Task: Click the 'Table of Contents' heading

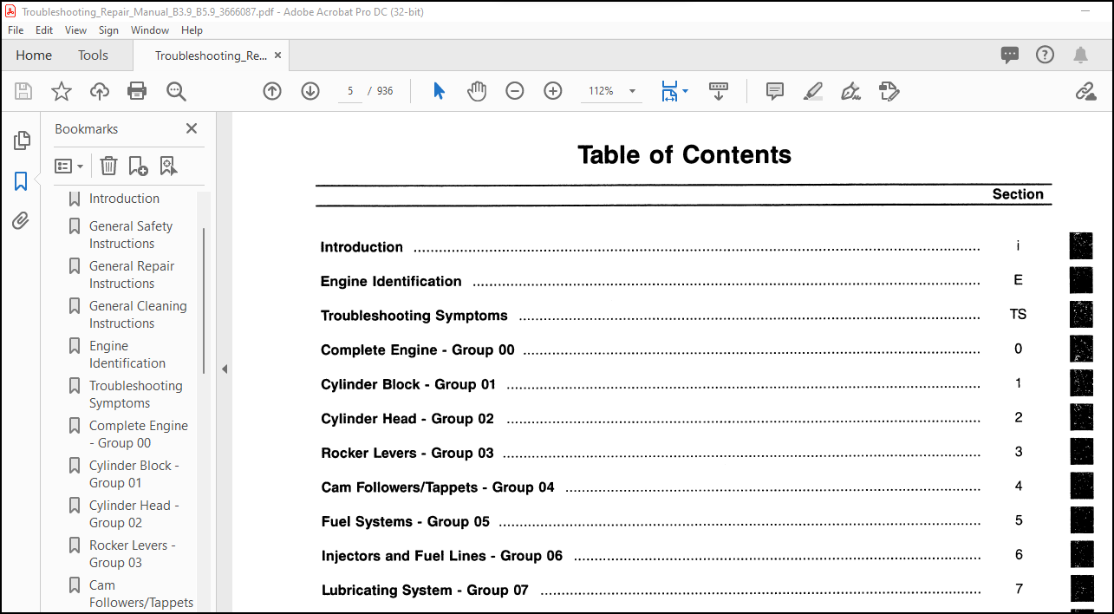Action: point(684,154)
